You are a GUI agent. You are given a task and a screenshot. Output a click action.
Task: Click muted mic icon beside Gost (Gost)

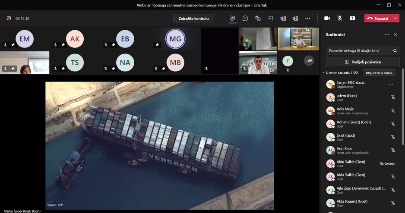point(393,137)
